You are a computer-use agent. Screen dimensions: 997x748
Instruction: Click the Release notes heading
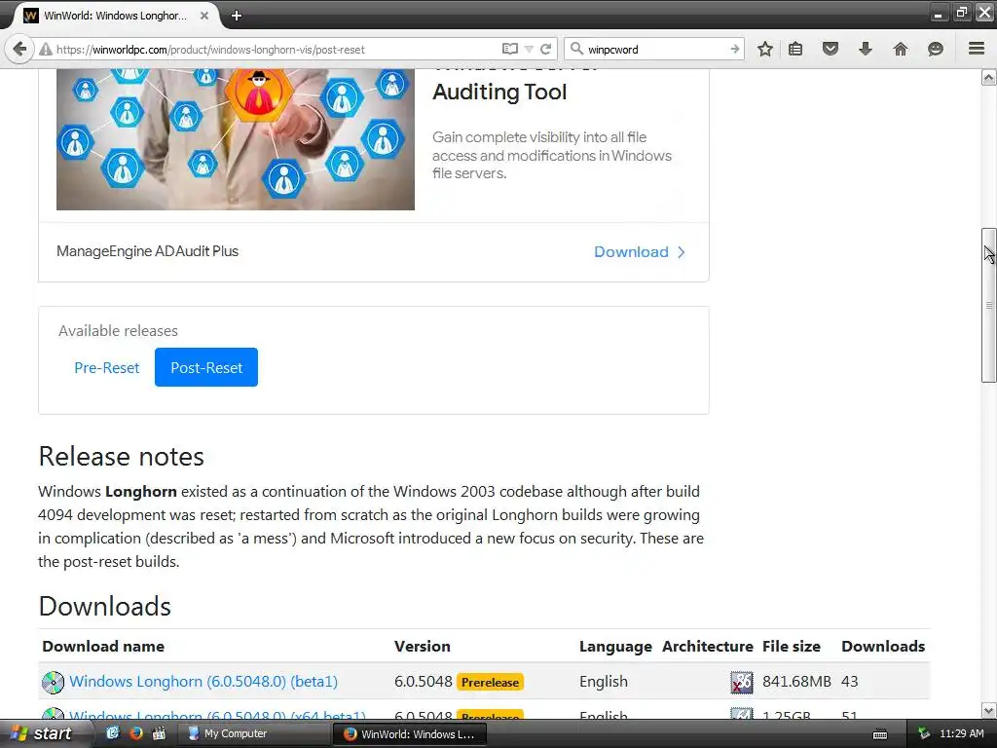tap(122, 456)
